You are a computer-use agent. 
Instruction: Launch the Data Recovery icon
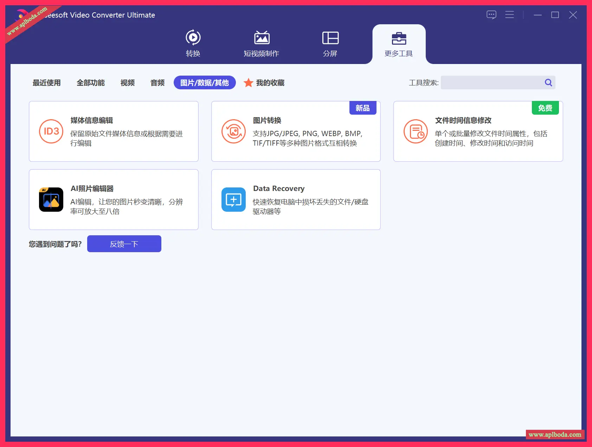[x=233, y=199]
